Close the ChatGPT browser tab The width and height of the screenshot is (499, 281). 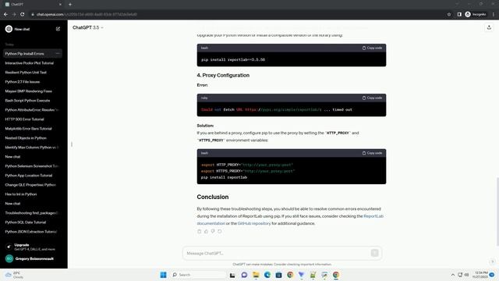60,5
